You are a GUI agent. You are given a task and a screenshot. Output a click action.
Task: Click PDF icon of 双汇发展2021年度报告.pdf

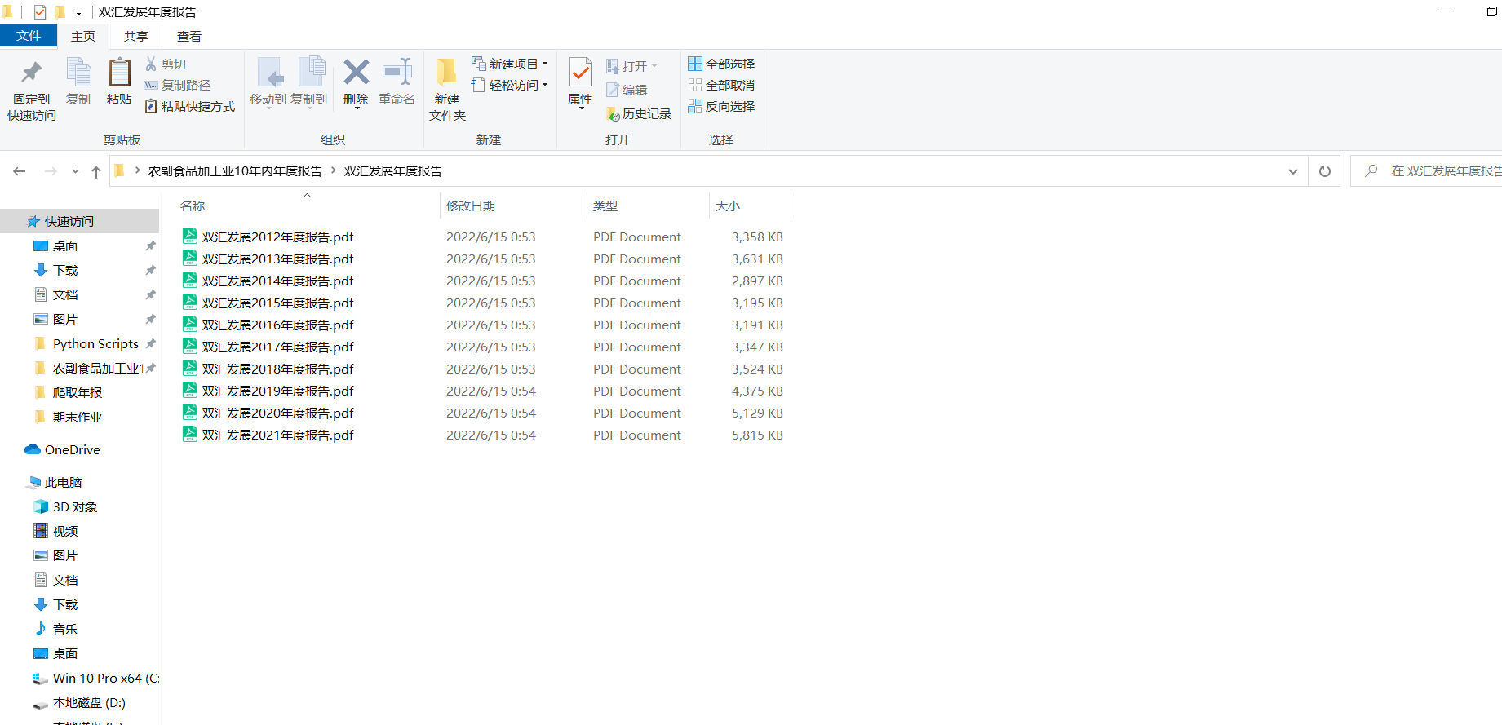tap(190, 434)
